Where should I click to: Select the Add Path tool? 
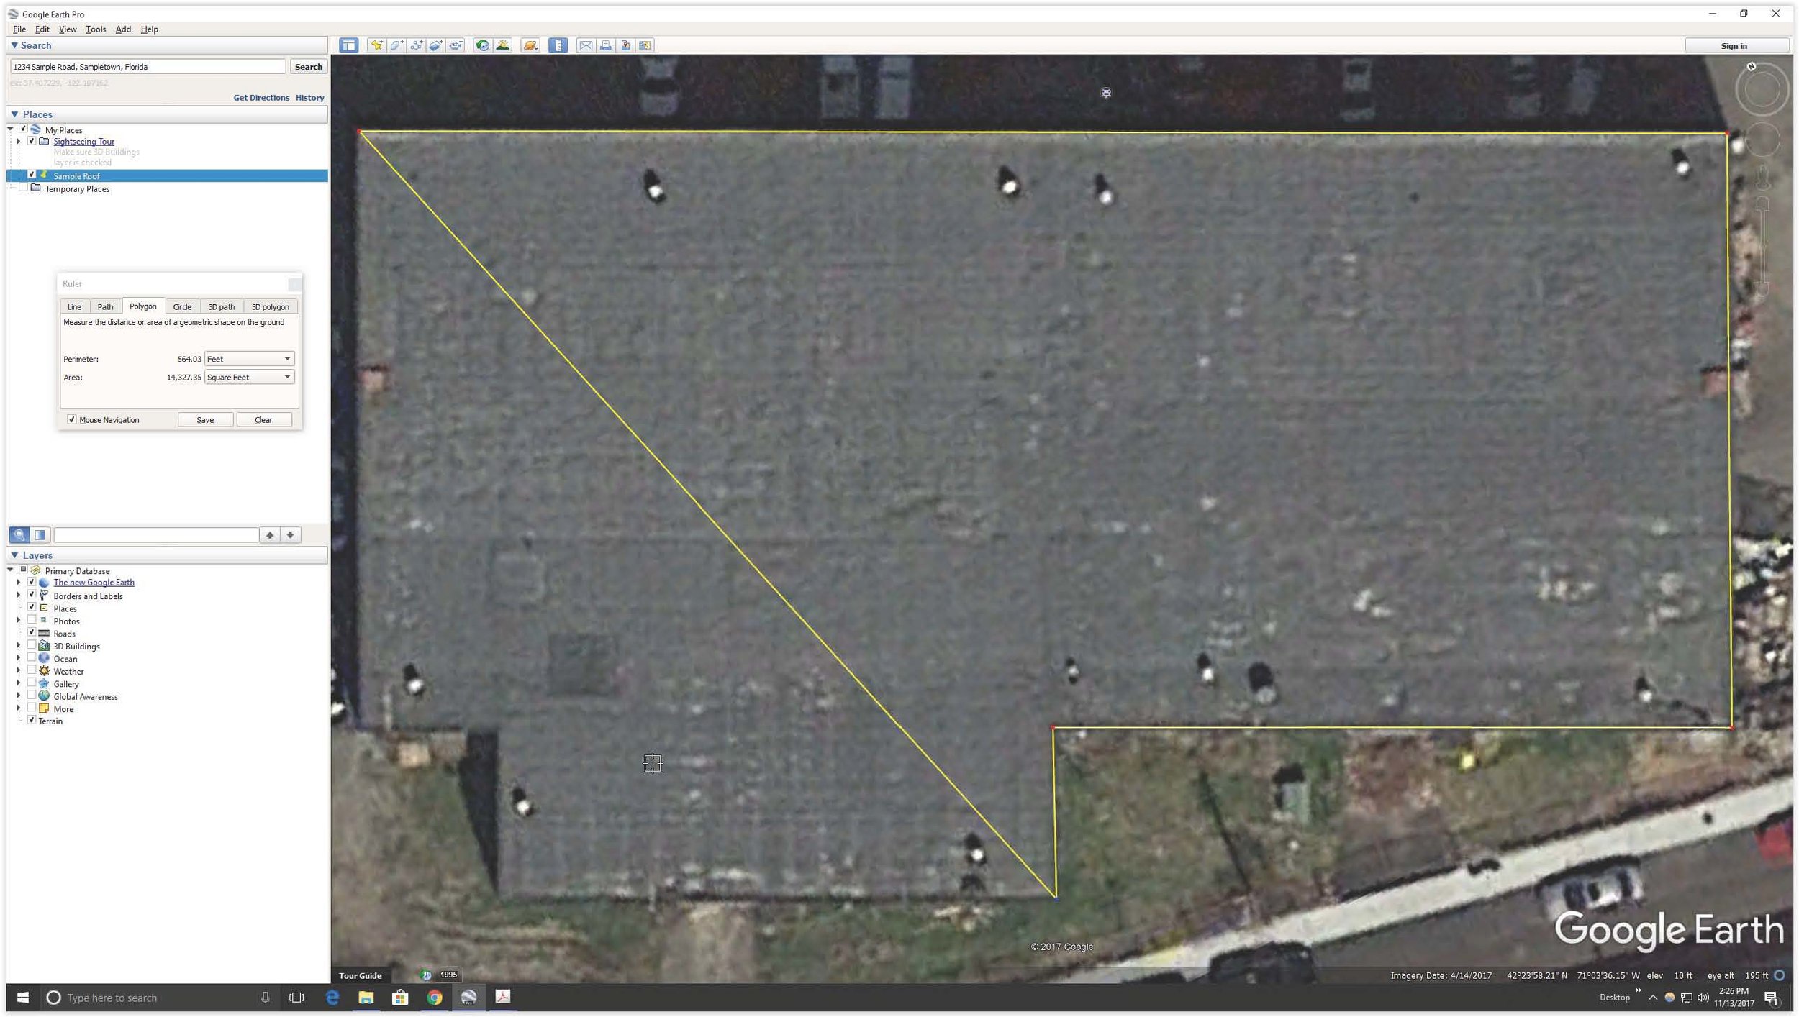pos(417,45)
